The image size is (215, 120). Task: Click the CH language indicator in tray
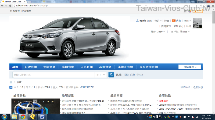click(147, 117)
